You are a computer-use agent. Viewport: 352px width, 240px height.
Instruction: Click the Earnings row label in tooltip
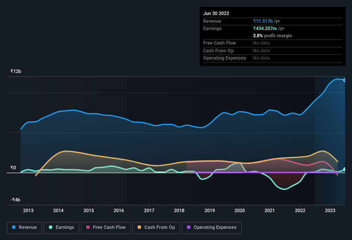pos(212,28)
